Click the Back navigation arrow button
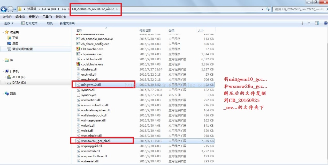328x165 pixels. click(4, 9)
